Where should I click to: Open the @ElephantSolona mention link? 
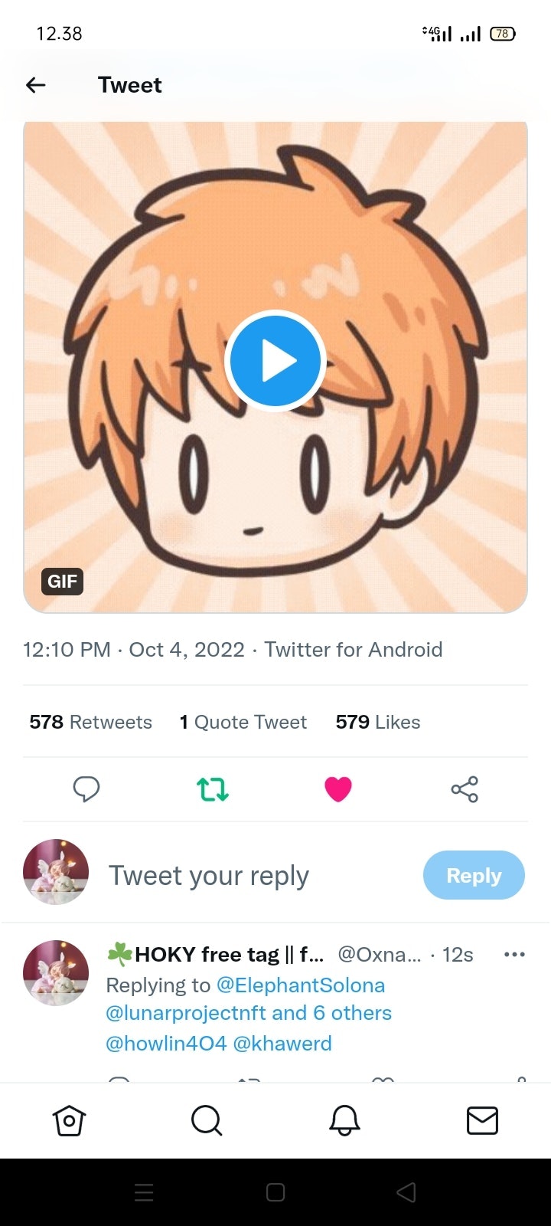pyautogui.click(x=301, y=985)
